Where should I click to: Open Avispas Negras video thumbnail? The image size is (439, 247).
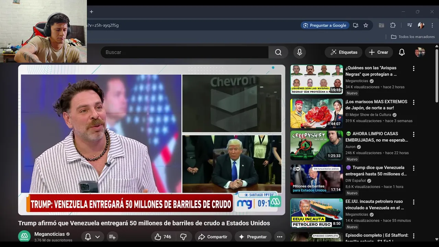[x=317, y=80]
